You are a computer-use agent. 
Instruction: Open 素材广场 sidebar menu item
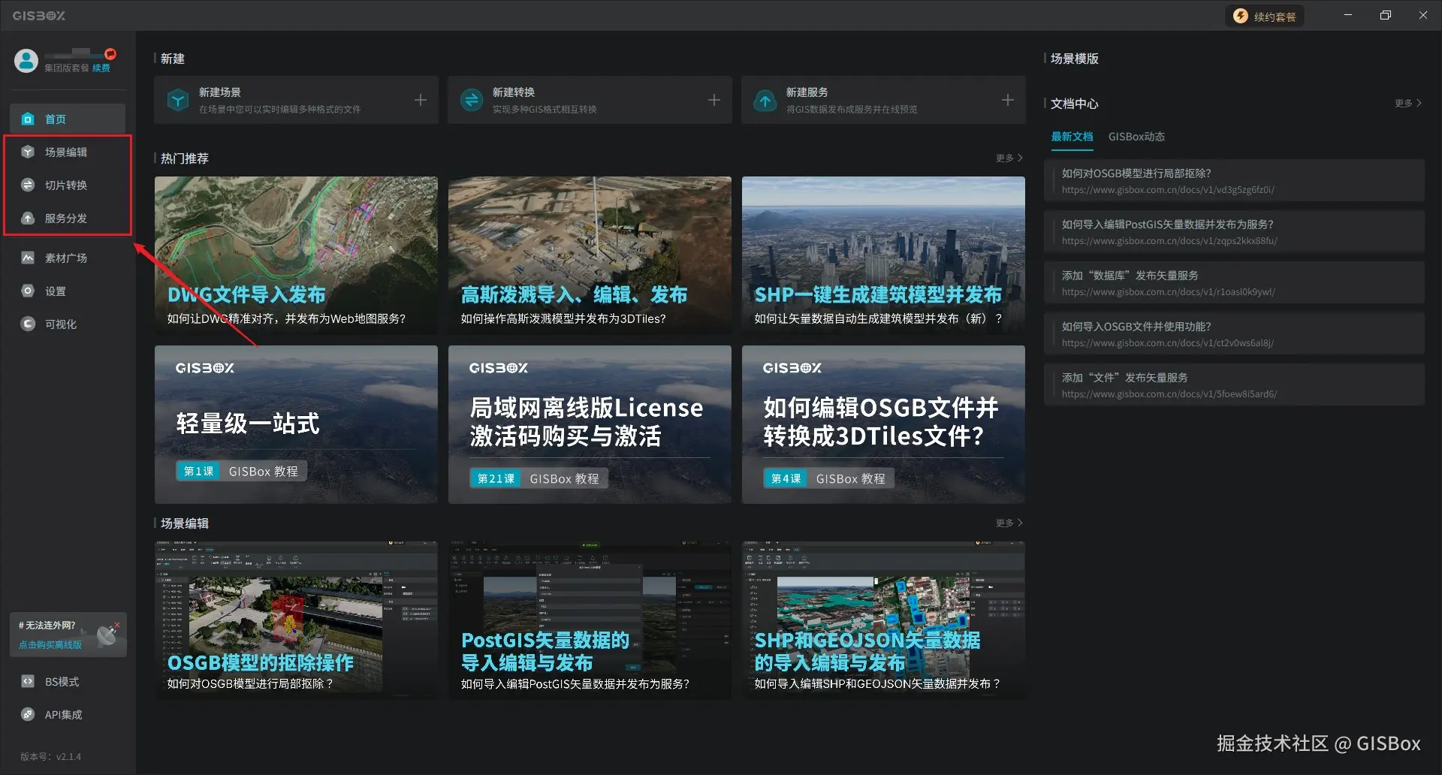pyautogui.click(x=68, y=258)
